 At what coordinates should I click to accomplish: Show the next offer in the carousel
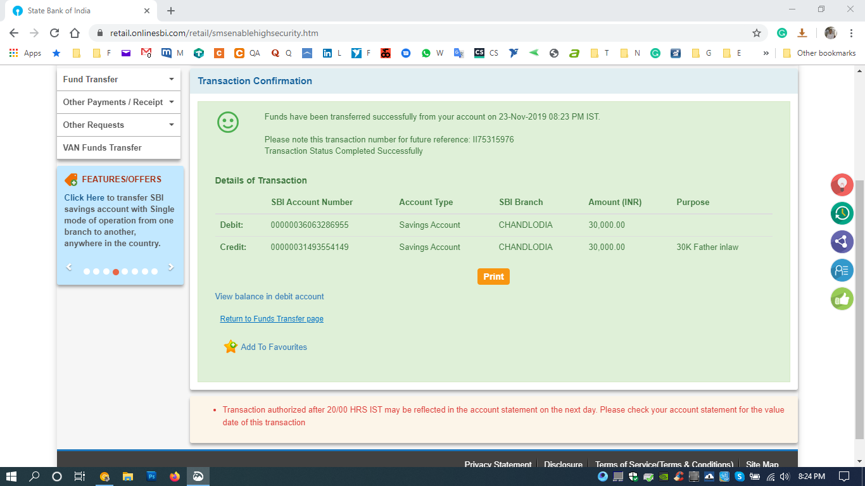170,267
